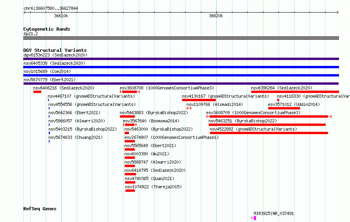Click the dgv6153n223 (Sedlazeck2020) variant label

click(55, 55)
